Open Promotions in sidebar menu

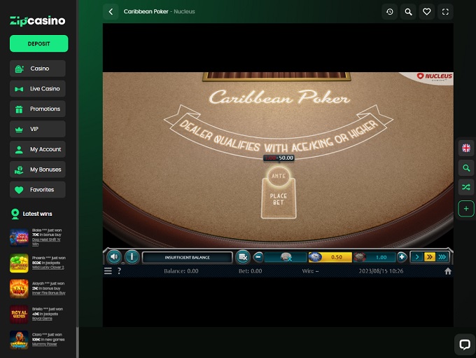(38, 109)
